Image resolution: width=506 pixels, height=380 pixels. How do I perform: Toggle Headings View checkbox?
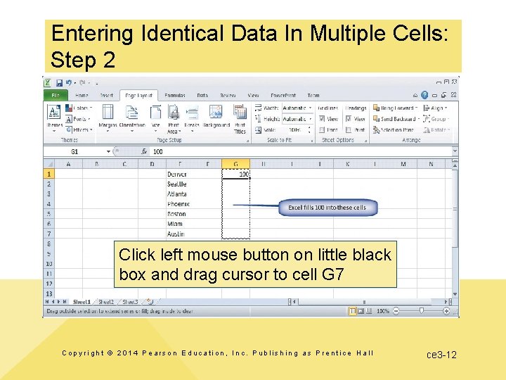[x=348, y=119]
